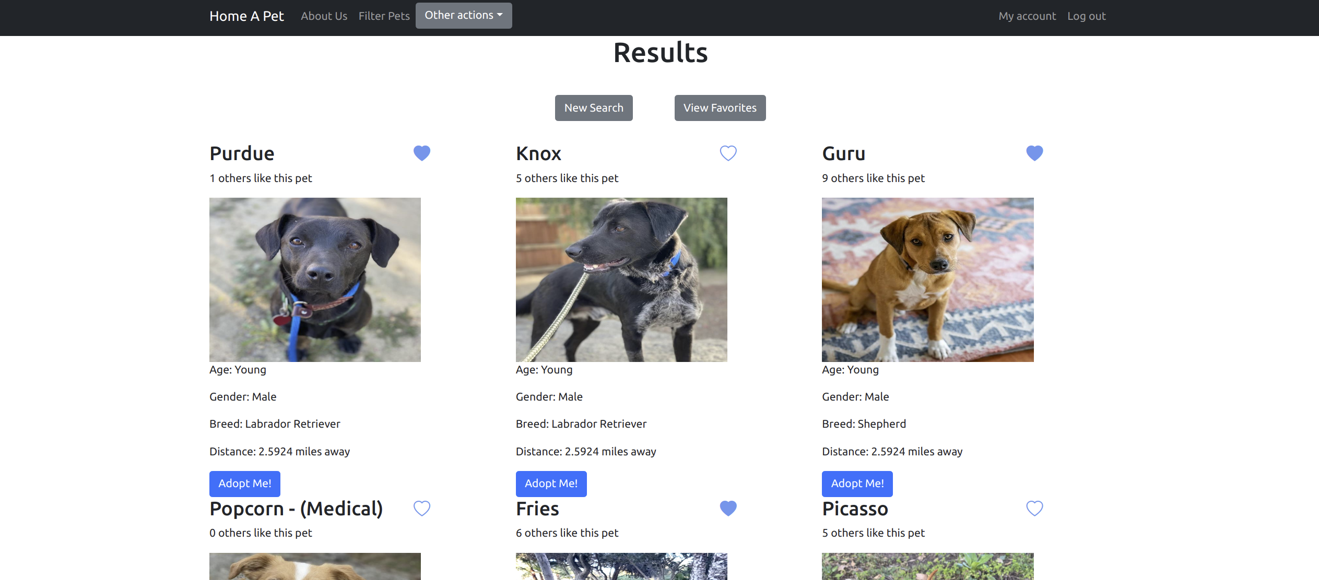Image resolution: width=1319 pixels, height=580 pixels.
Task: Click Adopt Me! under Knox
Action: click(x=551, y=484)
